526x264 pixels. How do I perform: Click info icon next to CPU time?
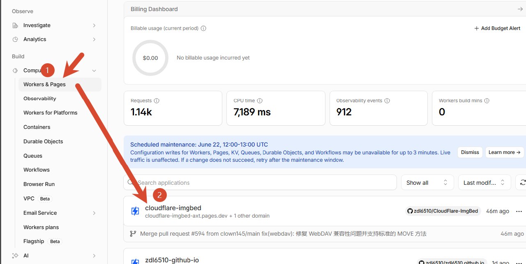(260, 101)
